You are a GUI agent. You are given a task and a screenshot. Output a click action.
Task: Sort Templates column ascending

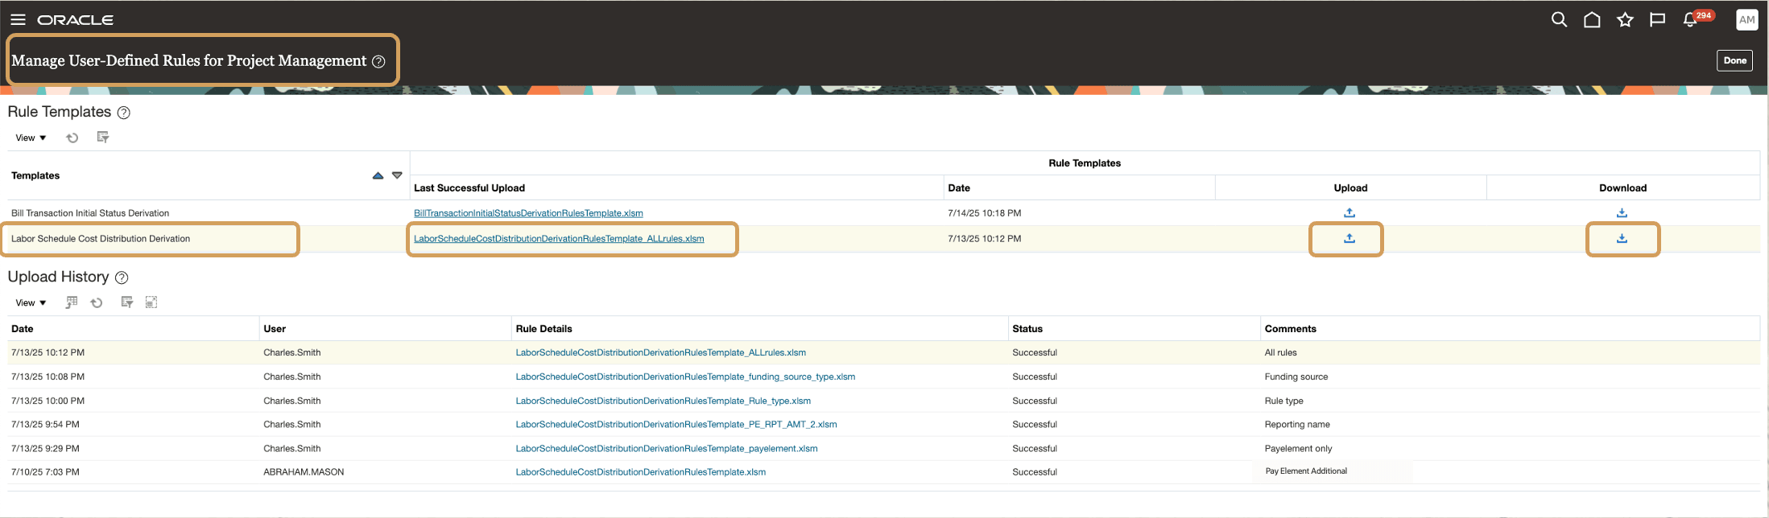pos(378,175)
